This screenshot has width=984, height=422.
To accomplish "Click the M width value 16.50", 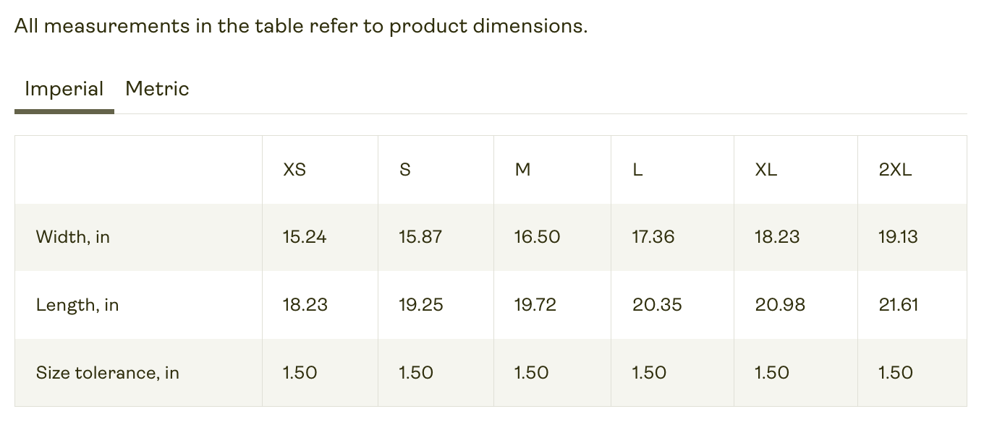I will point(537,237).
